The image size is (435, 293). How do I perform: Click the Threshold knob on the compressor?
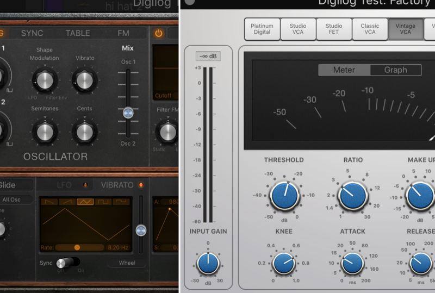click(284, 196)
